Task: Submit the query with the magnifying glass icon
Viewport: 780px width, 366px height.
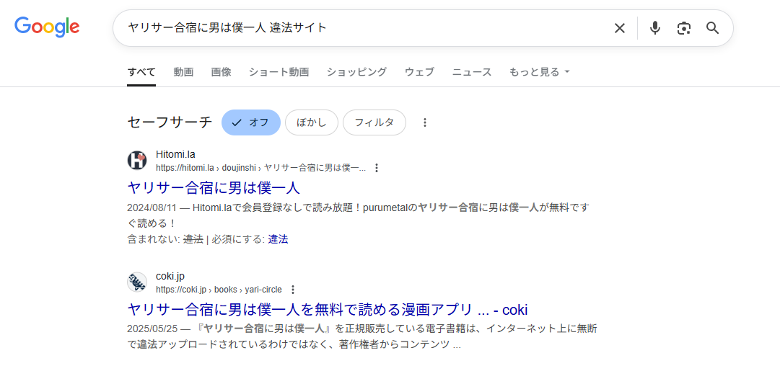Action: coord(713,28)
